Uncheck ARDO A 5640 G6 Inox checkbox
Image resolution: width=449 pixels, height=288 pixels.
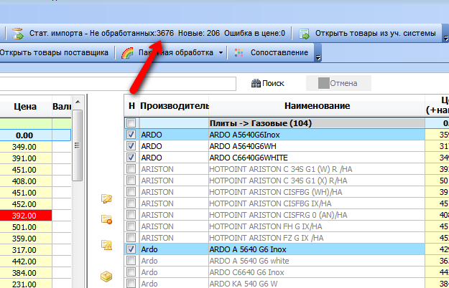point(131,249)
